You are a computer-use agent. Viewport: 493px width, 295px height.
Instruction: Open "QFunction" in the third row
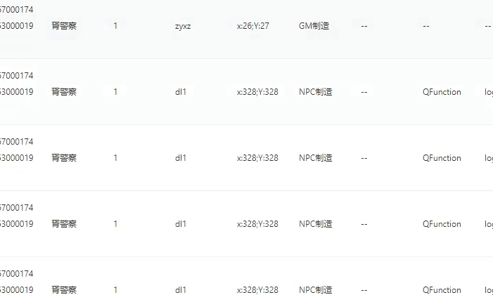(x=442, y=158)
